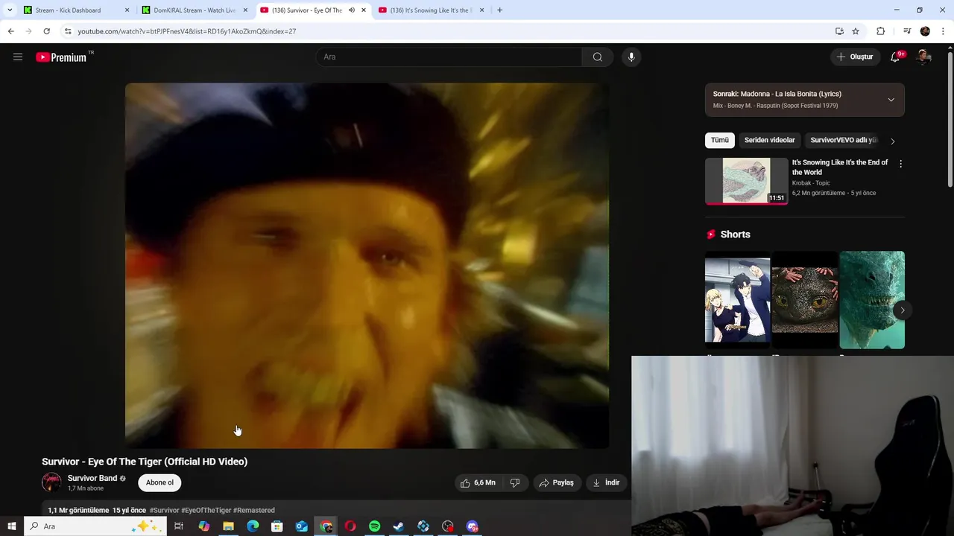Click the video player to pause
Screen dimensions: 954x536
pos(367,266)
